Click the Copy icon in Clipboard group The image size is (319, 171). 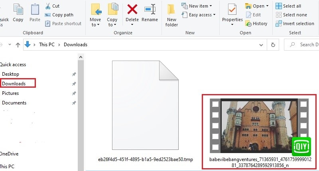click(18, 9)
